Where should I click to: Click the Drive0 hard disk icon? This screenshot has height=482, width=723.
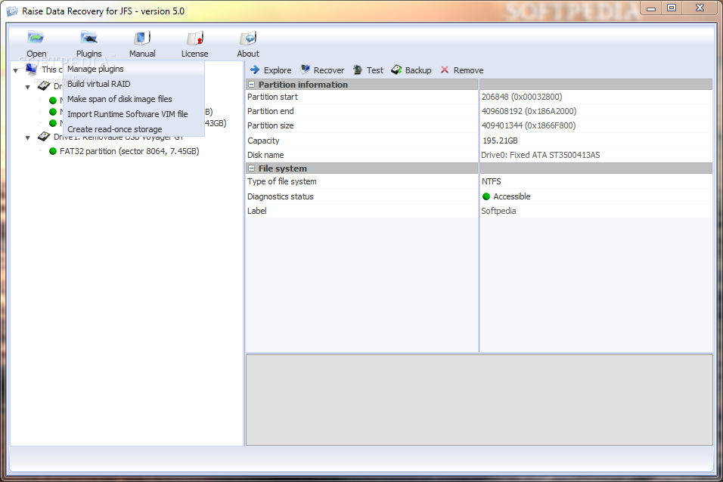(x=44, y=85)
